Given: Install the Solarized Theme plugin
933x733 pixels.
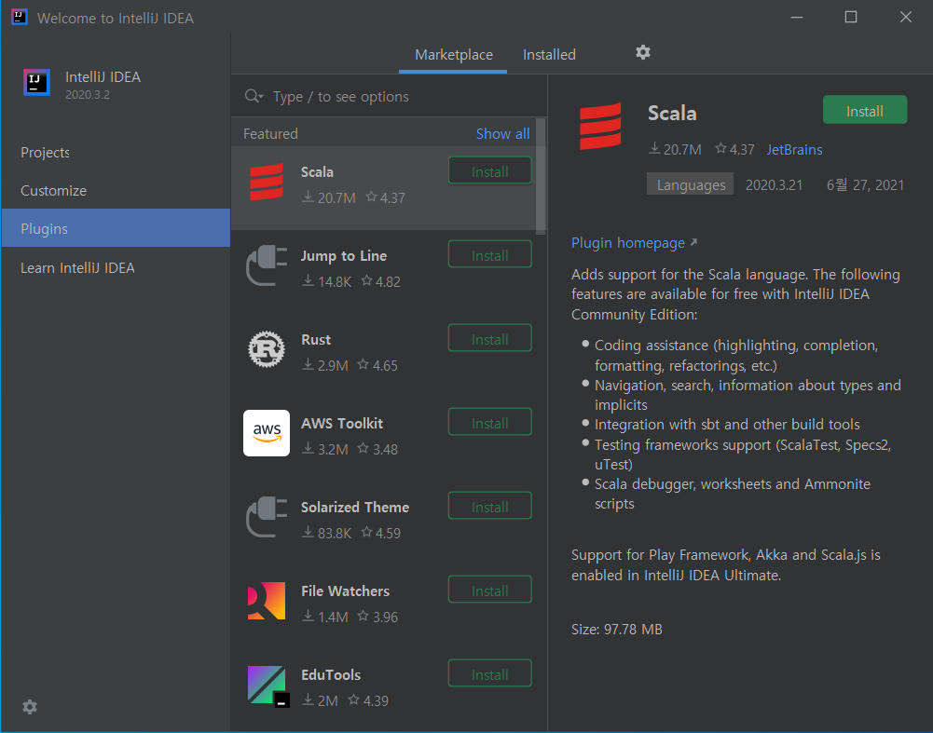Looking at the screenshot, I should tap(489, 507).
